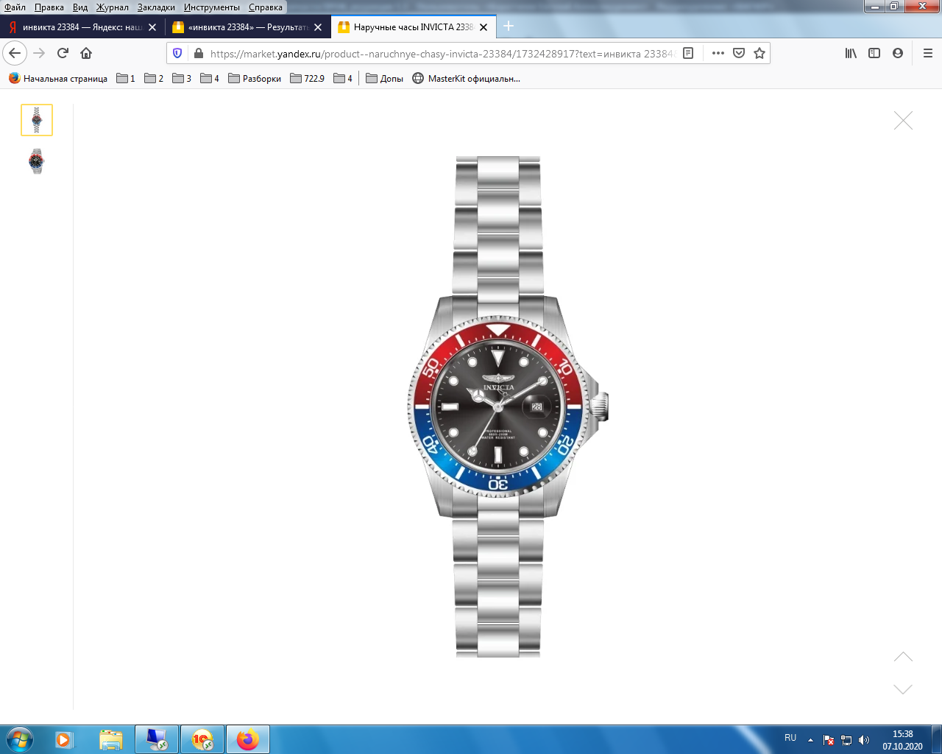This screenshot has width=942, height=754.
Task: Open the Допы bookmark folder
Action: (x=384, y=78)
